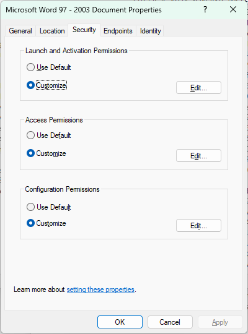Select Use Default for Launch and Activation Permissions

coord(49,67)
